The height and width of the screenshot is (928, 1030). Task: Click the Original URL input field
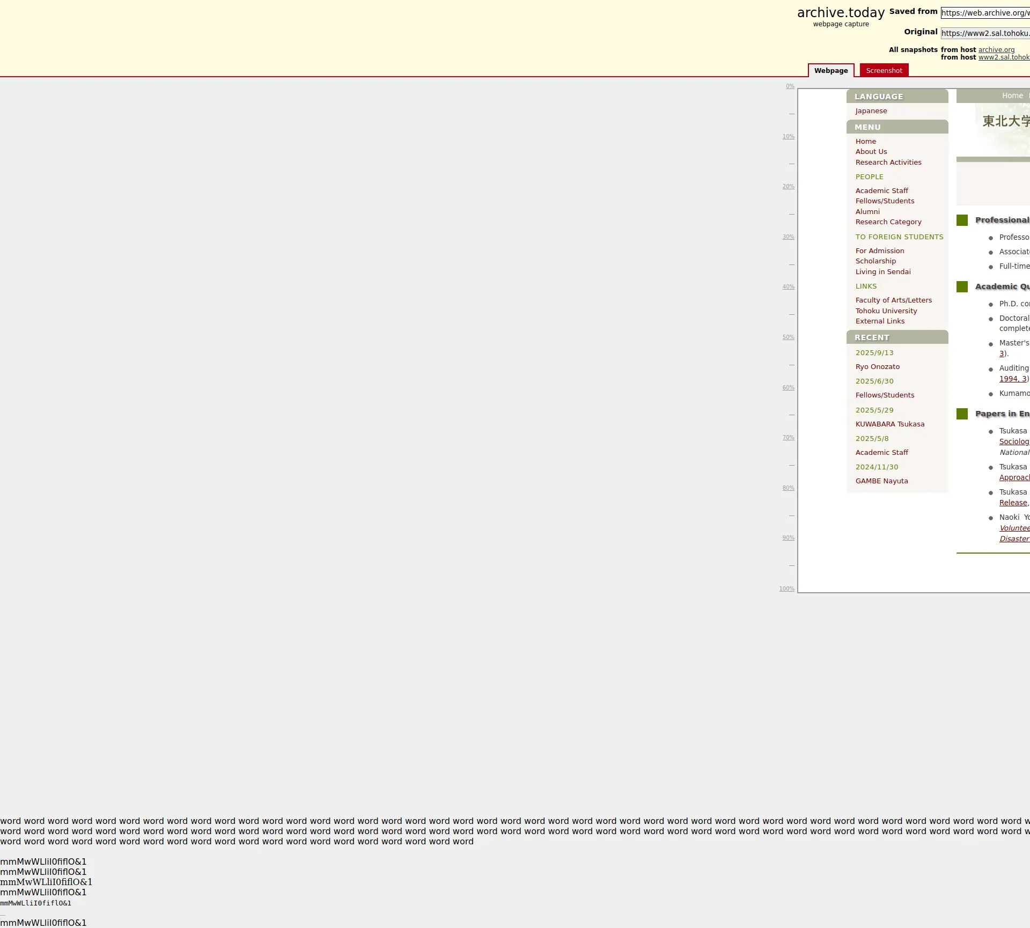coord(985,33)
